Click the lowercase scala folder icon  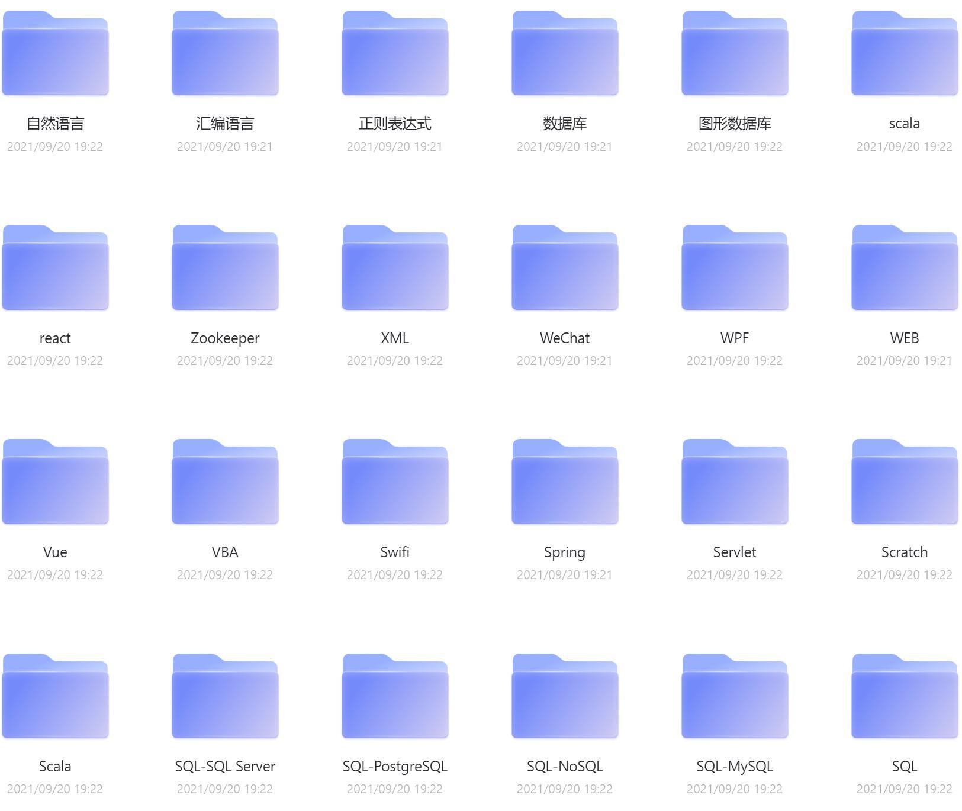pyautogui.click(x=905, y=53)
